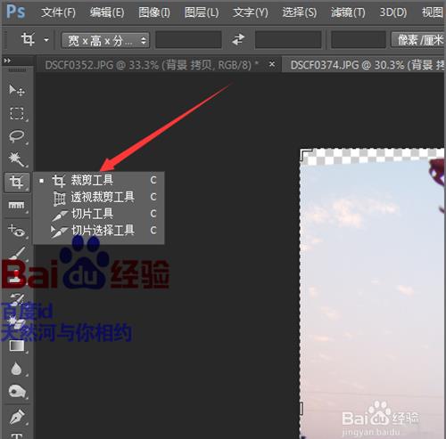Open the crop tool preset picker arrow
Screen dimensions: 446x439
(46, 39)
